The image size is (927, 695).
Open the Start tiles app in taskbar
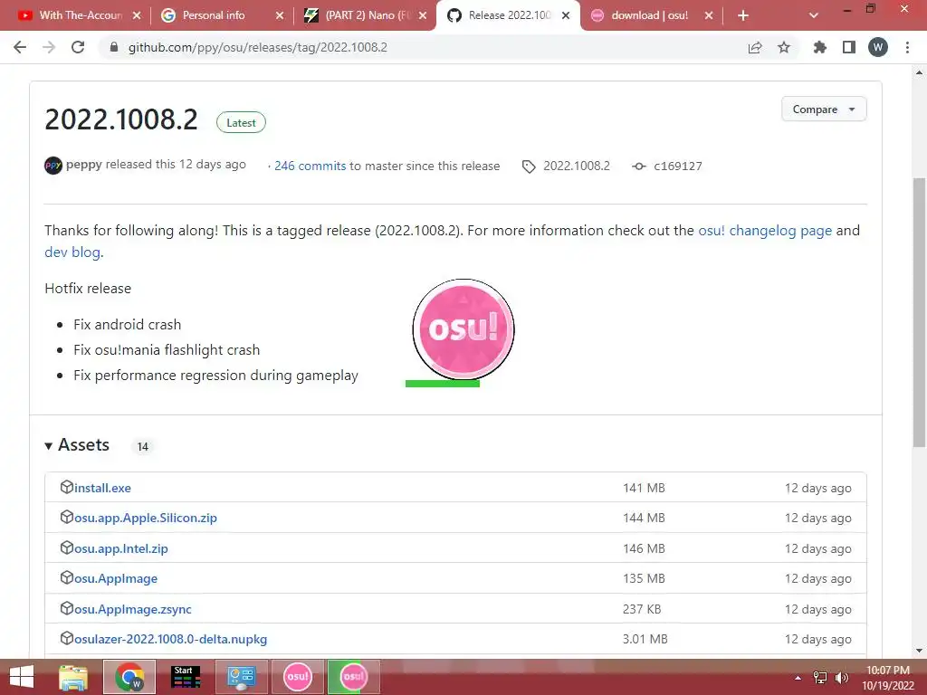point(185,677)
